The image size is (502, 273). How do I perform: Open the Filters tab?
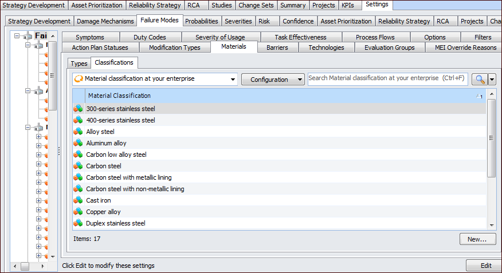[x=483, y=37]
